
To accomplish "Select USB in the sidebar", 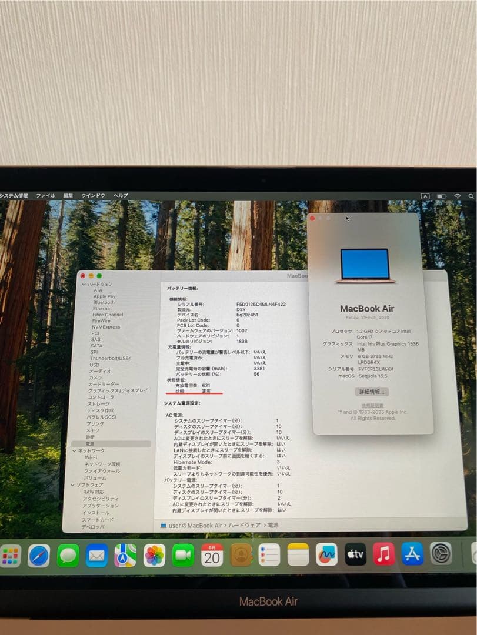I will tap(94, 365).
